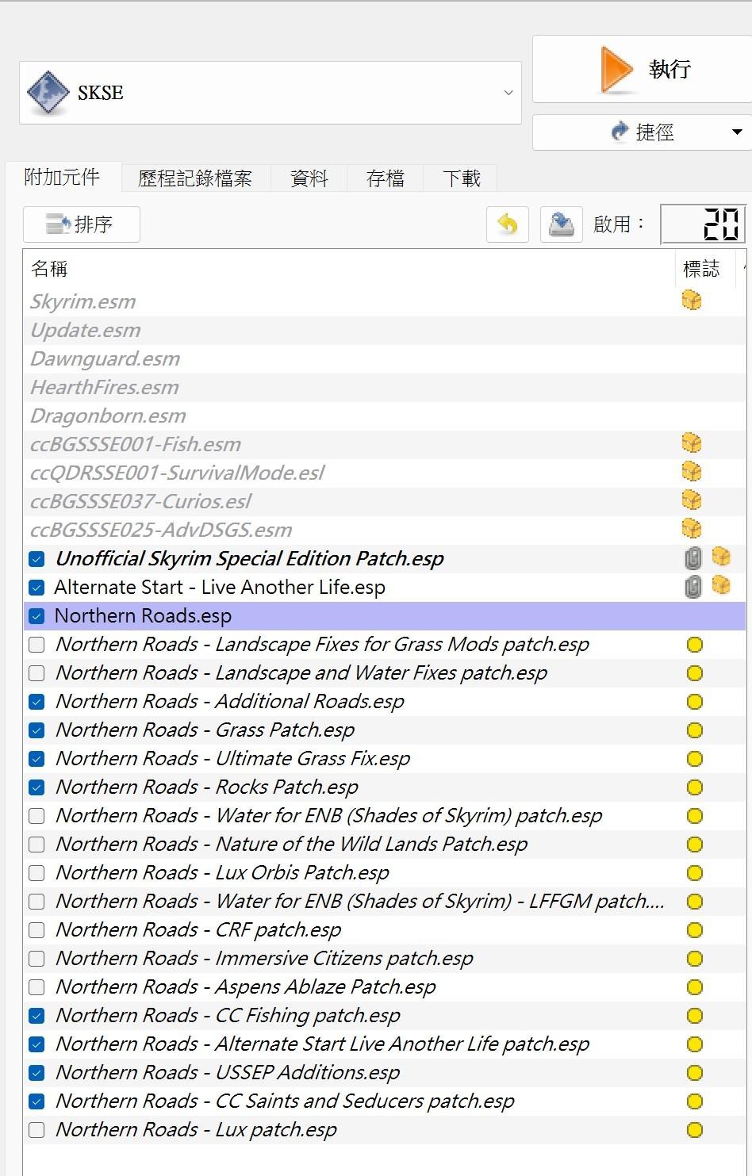Enable Northern Roads - Immersive Citizens patch.esp
This screenshot has width=752, height=1176.
36,958
